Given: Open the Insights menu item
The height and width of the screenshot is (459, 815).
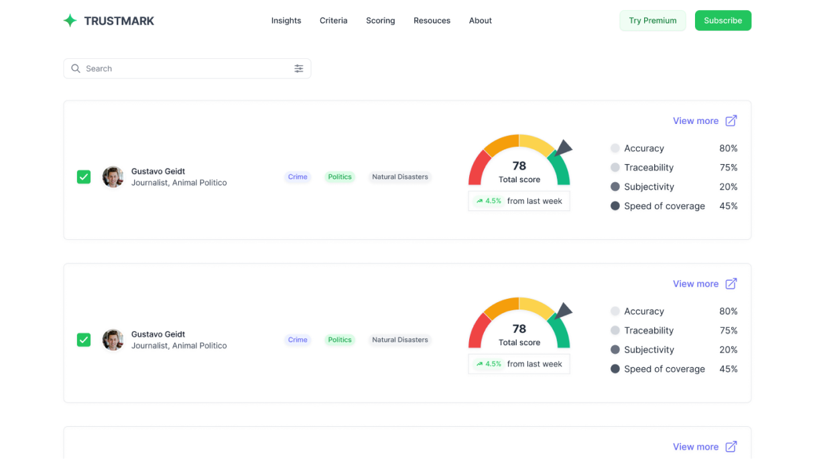Looking at the screenshot, I should pos(286,21).
